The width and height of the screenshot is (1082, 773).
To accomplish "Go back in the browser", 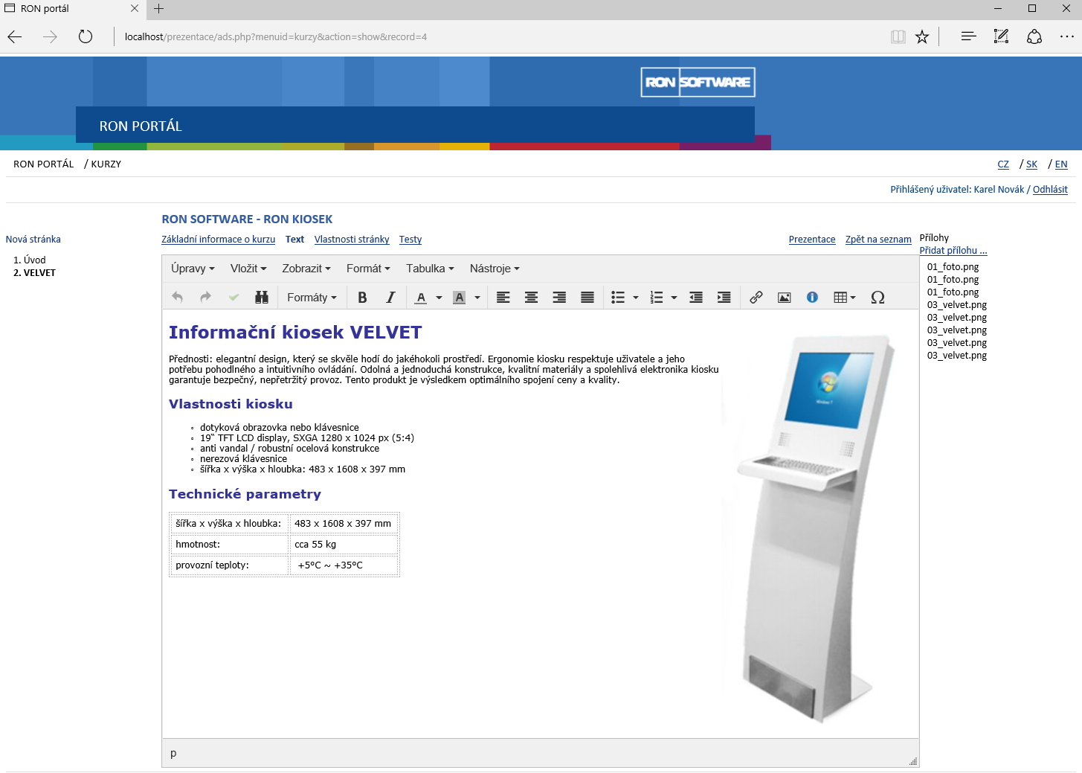I will coord(15,36).
